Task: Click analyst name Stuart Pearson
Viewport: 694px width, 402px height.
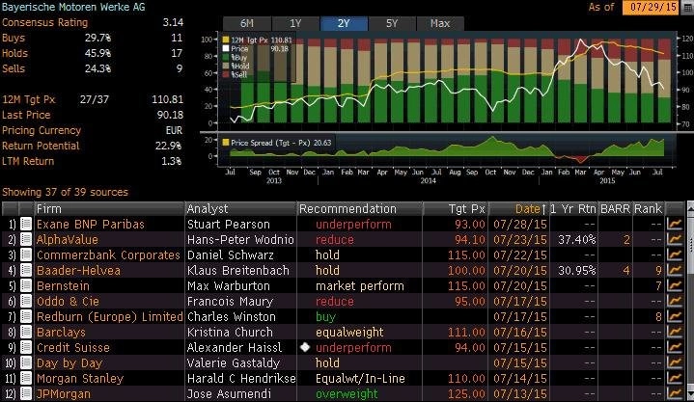Action: (x=229, y=225)
